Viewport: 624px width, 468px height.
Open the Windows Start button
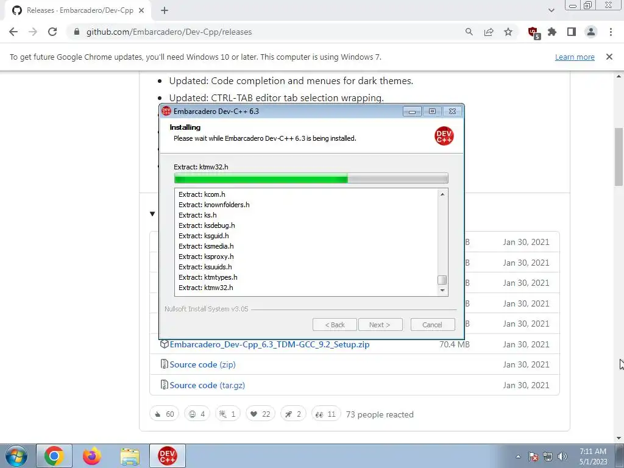16,456
